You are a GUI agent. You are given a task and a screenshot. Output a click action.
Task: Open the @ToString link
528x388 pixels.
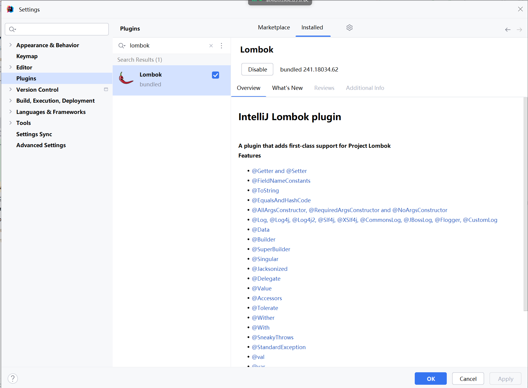click(265, 190)
